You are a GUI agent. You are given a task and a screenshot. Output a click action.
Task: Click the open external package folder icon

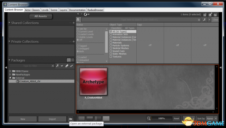[x=71, y=119]
